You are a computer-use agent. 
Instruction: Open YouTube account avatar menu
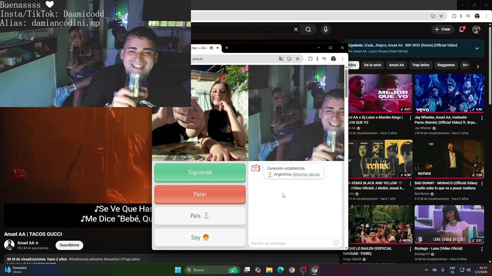[x=476, y=30]
